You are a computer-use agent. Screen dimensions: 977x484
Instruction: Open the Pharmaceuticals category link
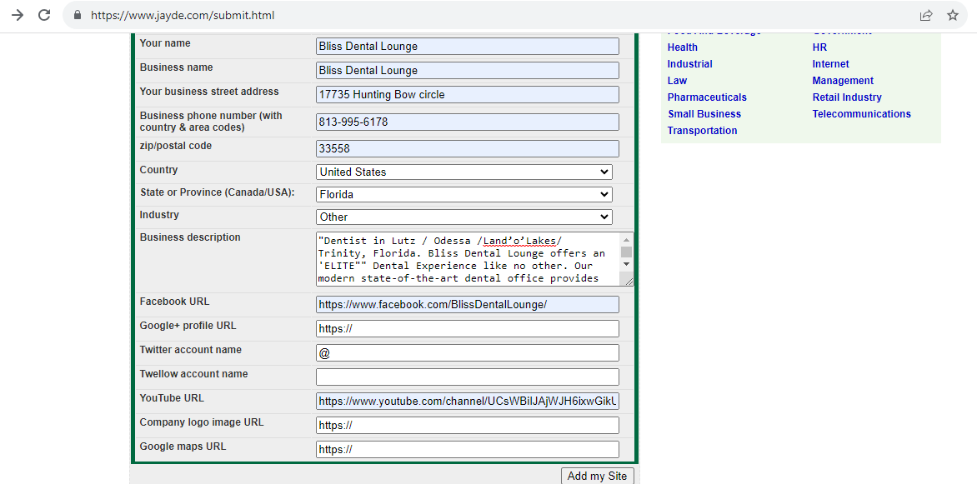coord(707,97)
